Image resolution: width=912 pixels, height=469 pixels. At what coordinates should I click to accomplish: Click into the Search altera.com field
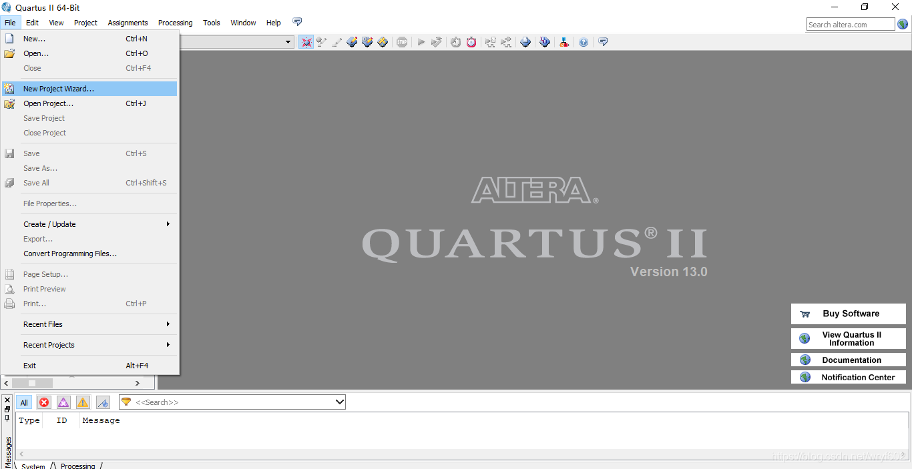[x=851, y=25]
